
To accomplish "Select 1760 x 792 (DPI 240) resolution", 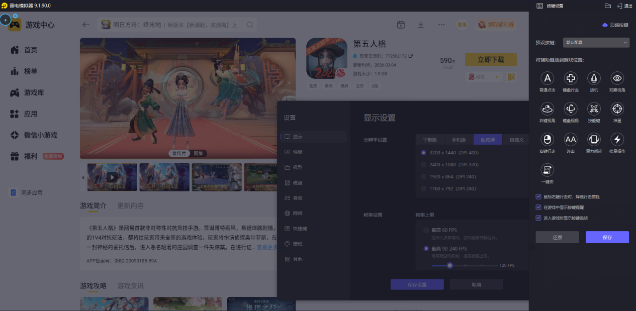I will point(424,188).
